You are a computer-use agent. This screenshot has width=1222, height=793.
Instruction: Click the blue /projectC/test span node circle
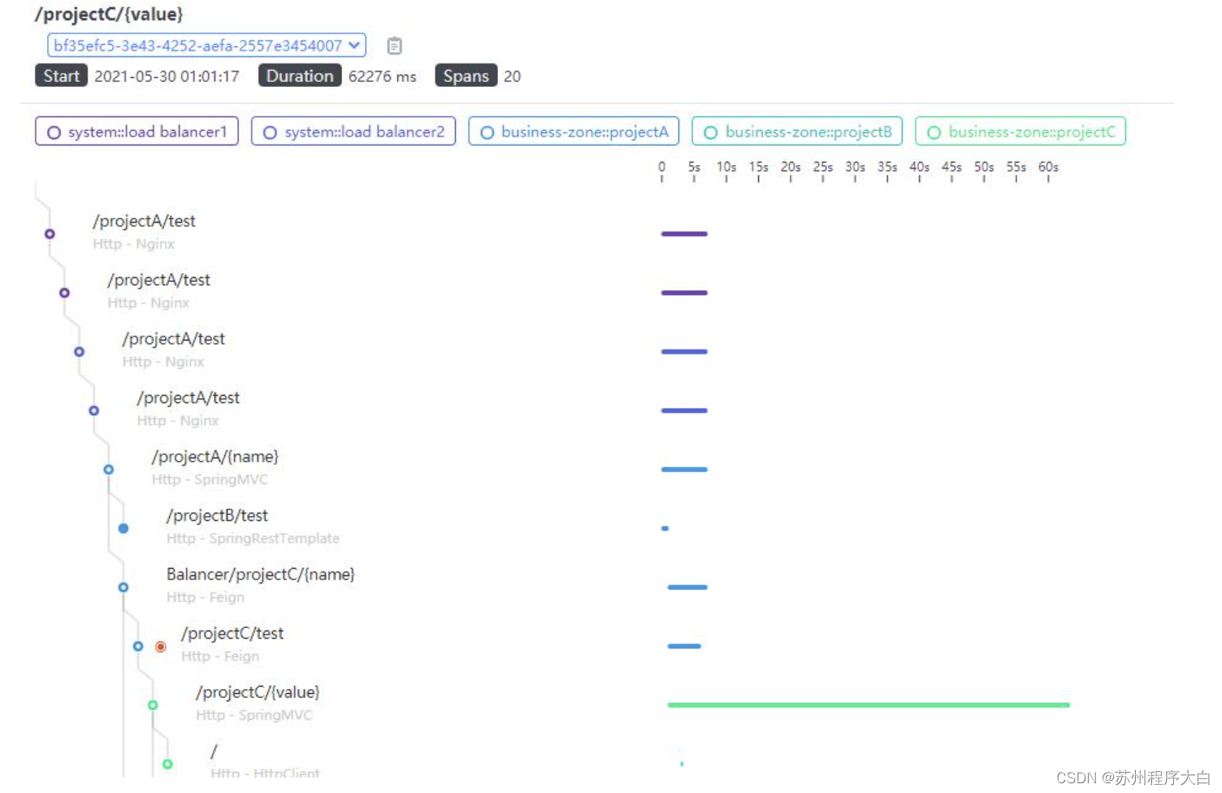point(138,646)
